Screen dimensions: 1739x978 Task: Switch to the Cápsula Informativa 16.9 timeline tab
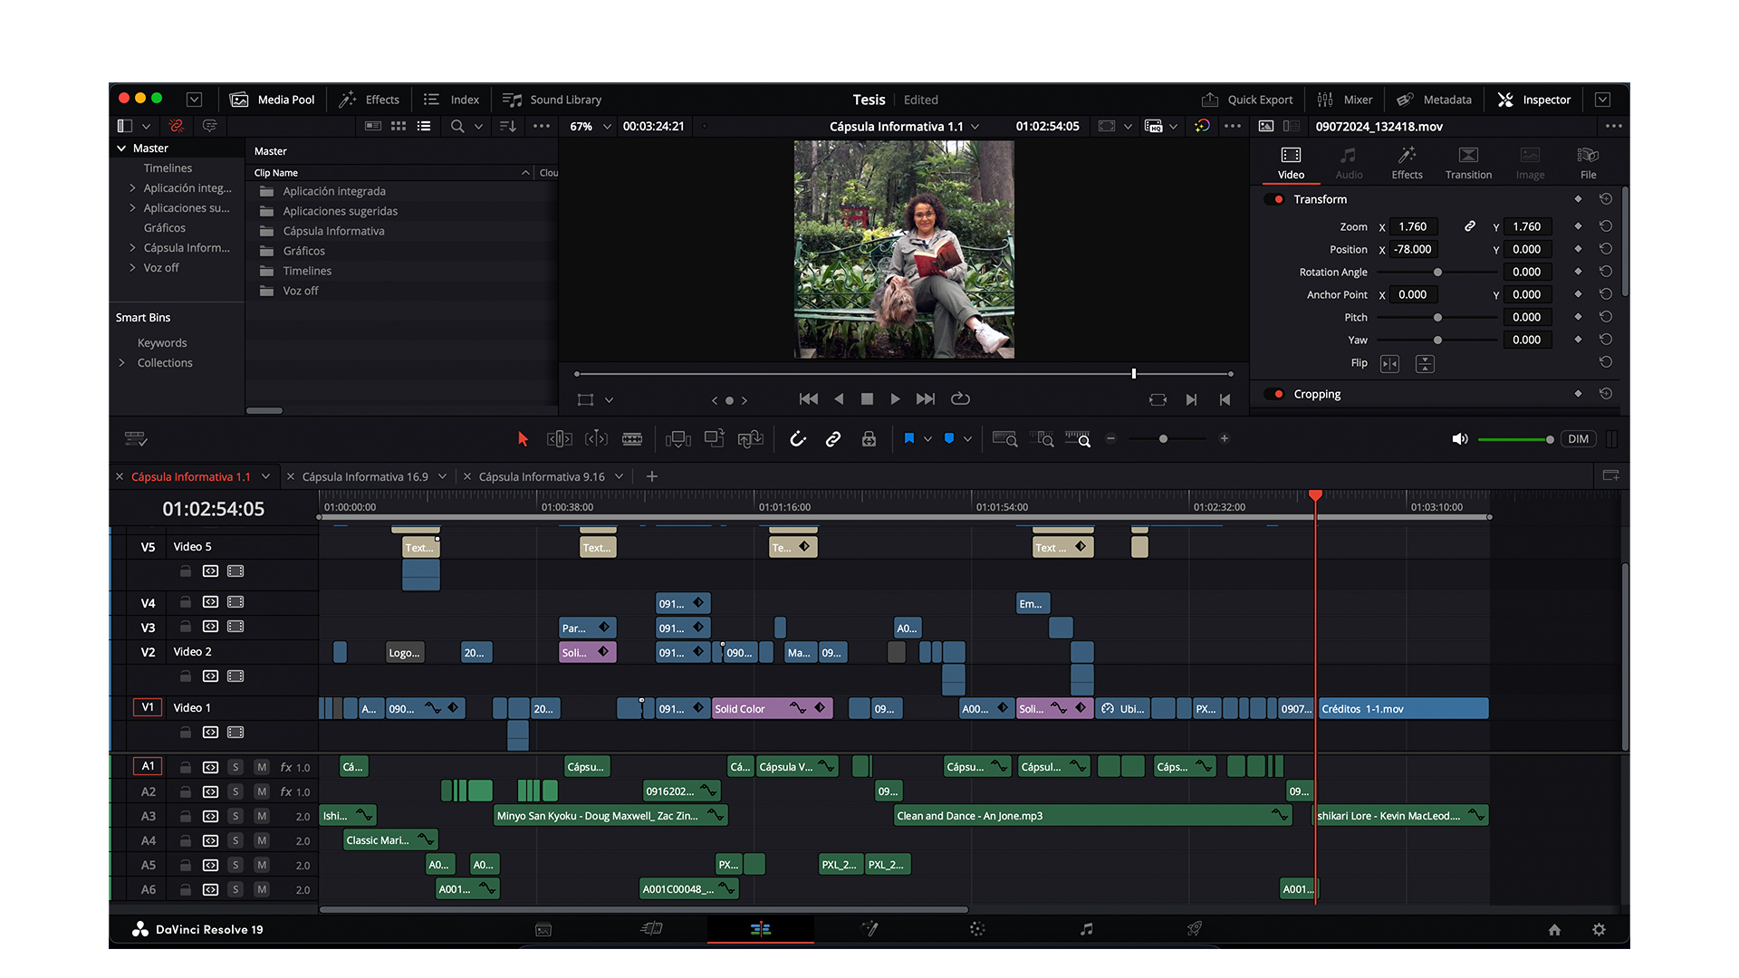pos(366,475)
